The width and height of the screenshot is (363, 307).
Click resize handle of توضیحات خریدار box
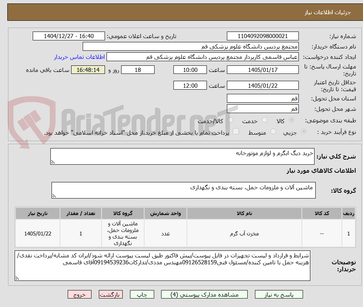pyautogui.click(x=17, y=278)
